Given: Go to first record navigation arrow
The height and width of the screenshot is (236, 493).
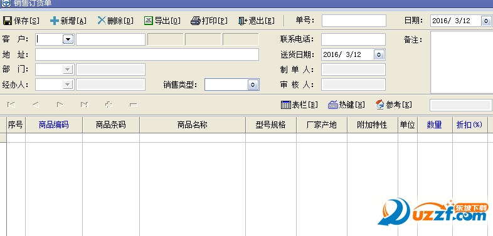Looking at the screenshot, I should (x=11, y=105).
